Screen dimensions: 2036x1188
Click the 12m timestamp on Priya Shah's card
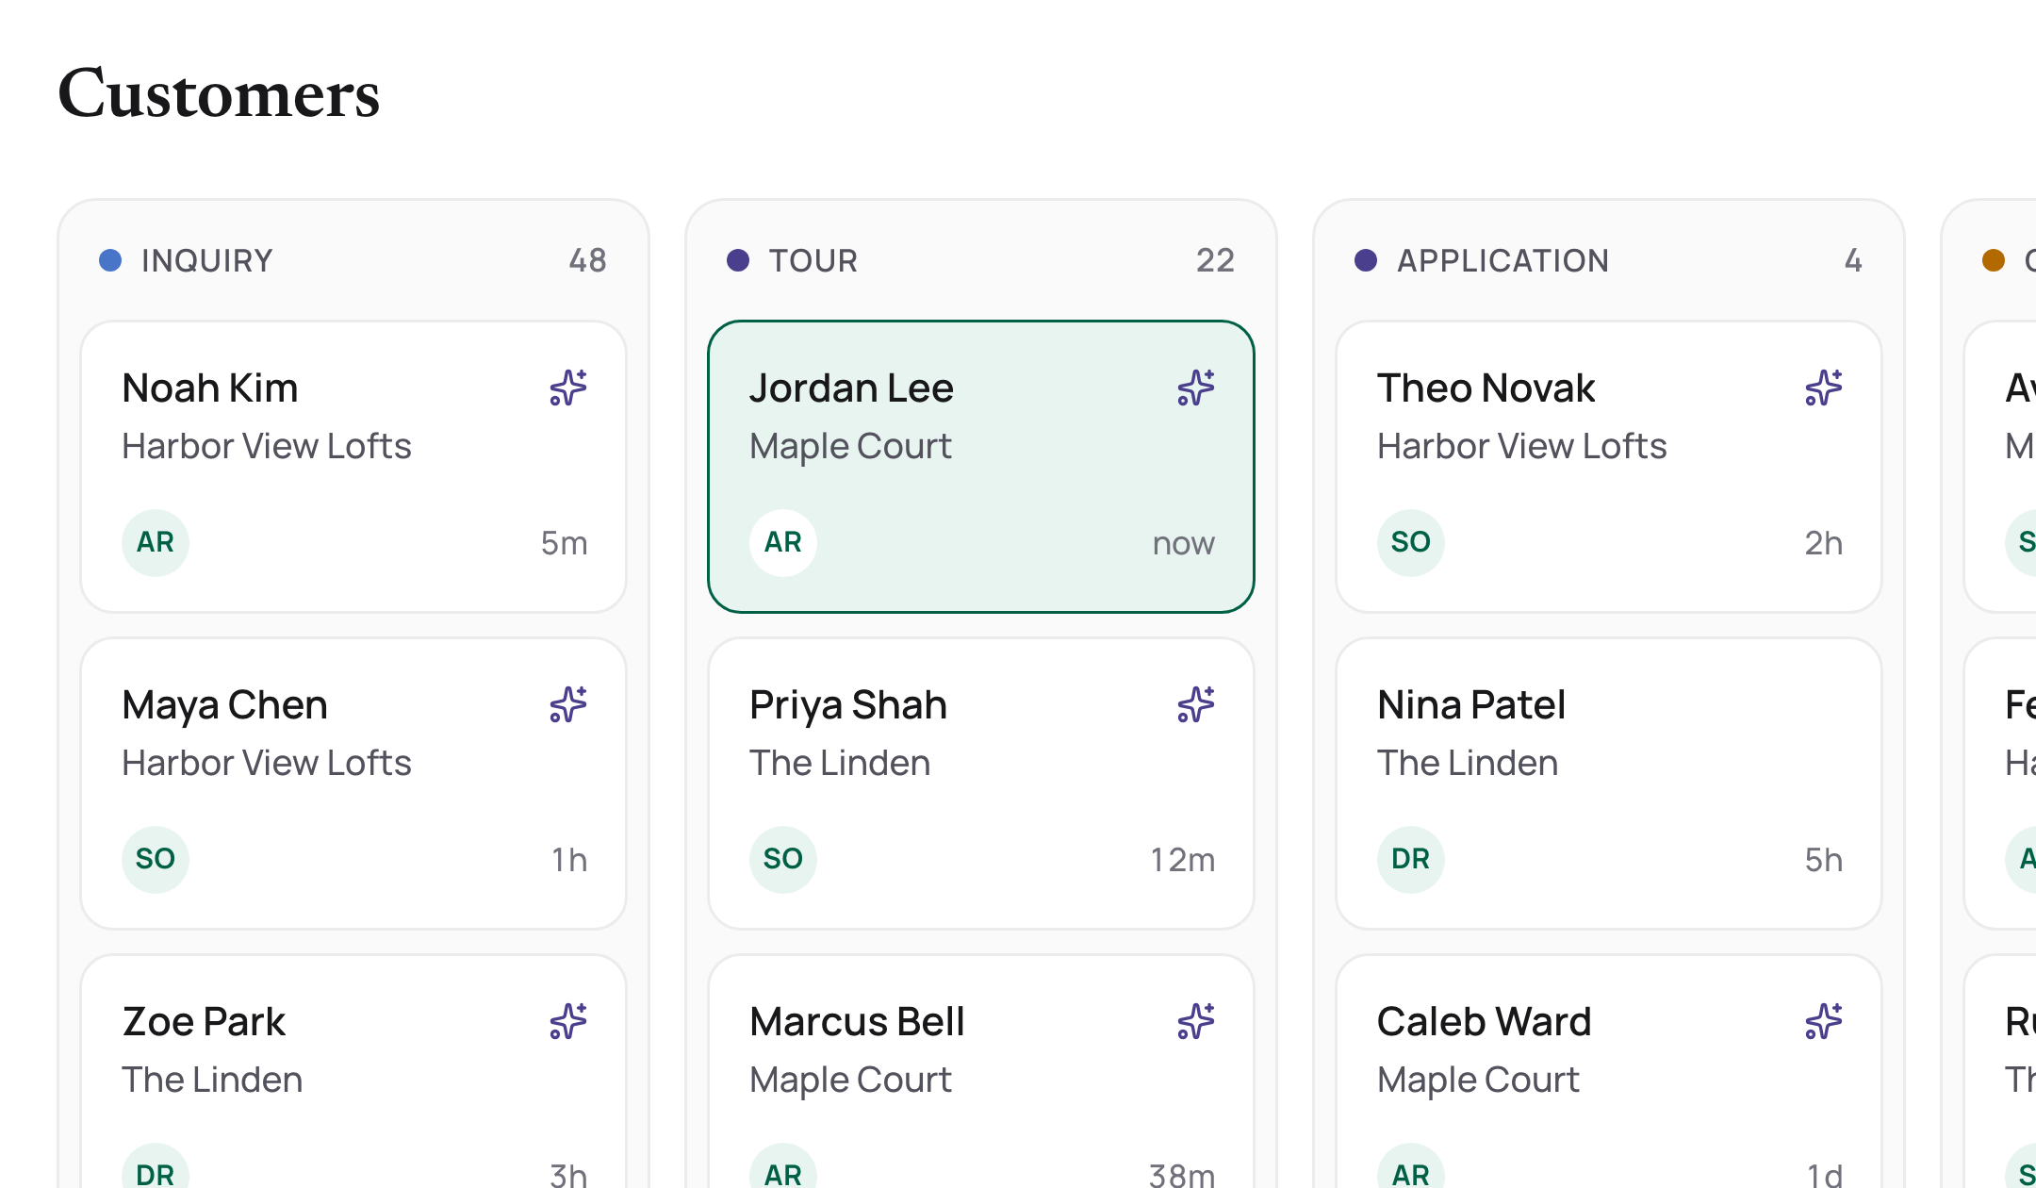(x=1182, y=860)
